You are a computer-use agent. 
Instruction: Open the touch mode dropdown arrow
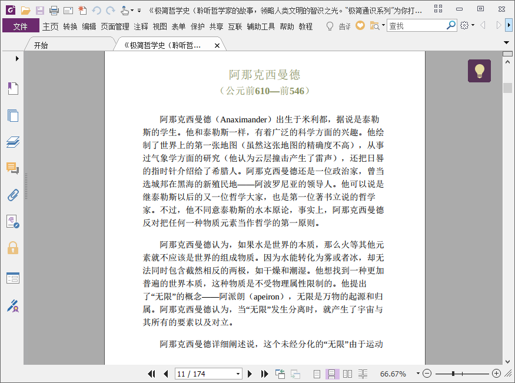pyautogui.click(x=132, y=11)
